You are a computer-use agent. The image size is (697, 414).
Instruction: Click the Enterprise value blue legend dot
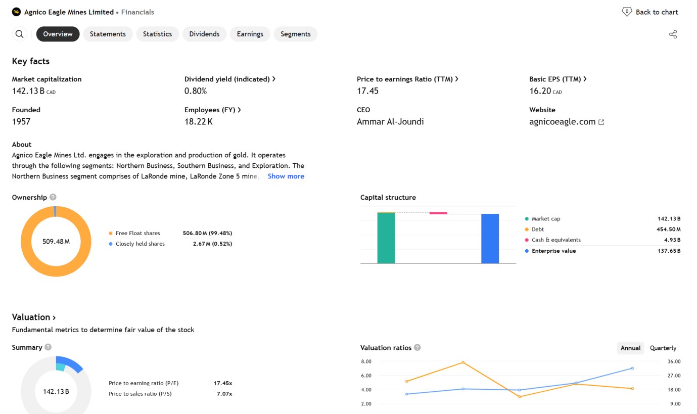pos(527,251)
